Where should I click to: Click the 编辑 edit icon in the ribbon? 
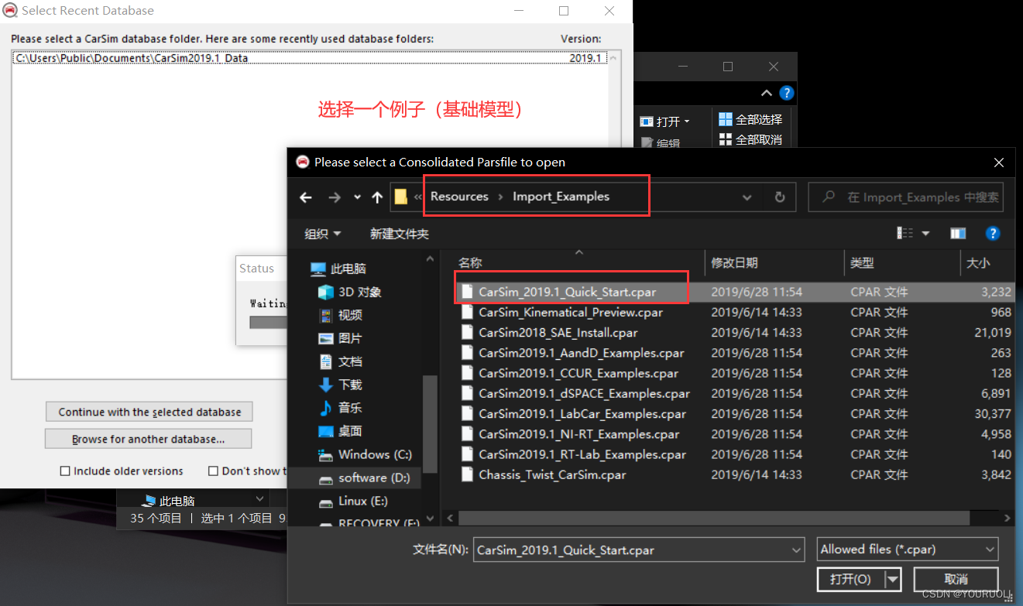click(649, 142)
